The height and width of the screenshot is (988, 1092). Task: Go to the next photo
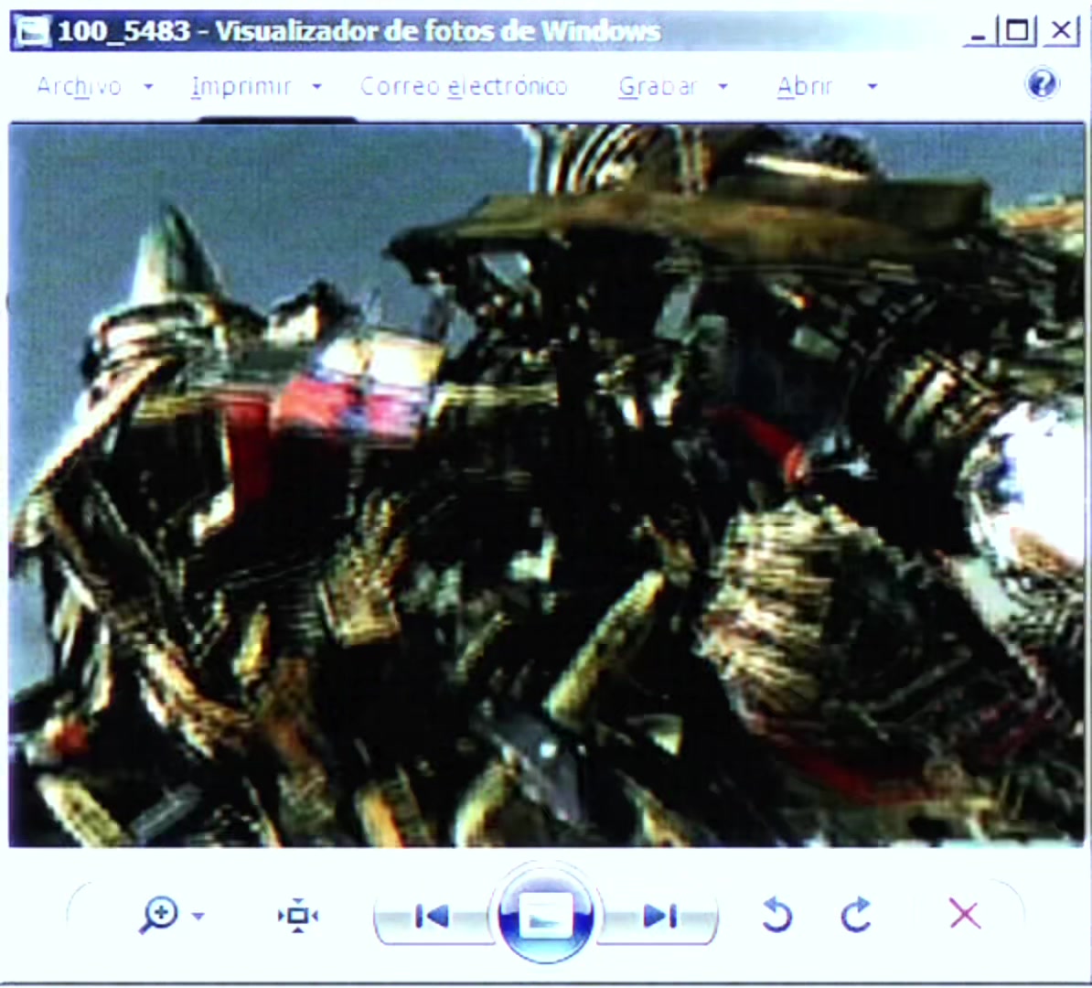(658, 917)
